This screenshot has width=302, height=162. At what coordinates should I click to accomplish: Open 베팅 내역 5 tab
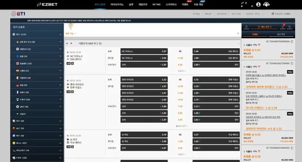click(x=264, y=27)
